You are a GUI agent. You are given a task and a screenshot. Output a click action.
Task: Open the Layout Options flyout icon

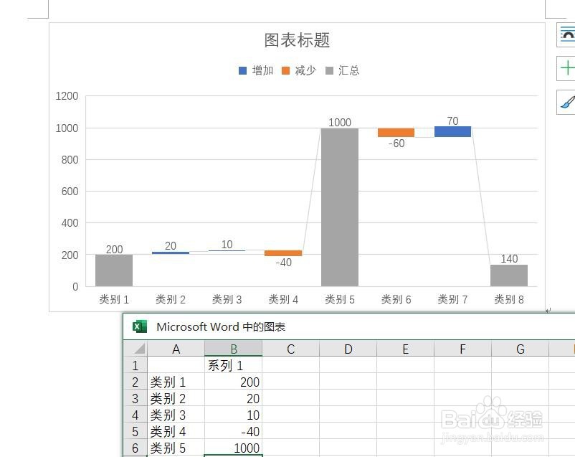[566, 34]
